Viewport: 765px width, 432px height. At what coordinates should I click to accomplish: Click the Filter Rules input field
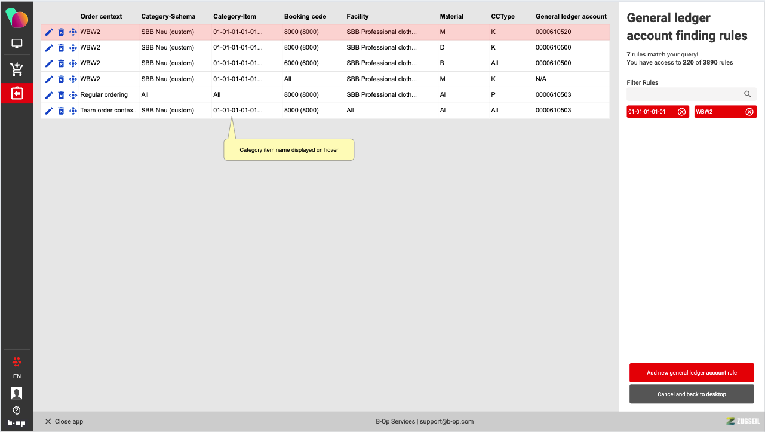click(684, 94)
